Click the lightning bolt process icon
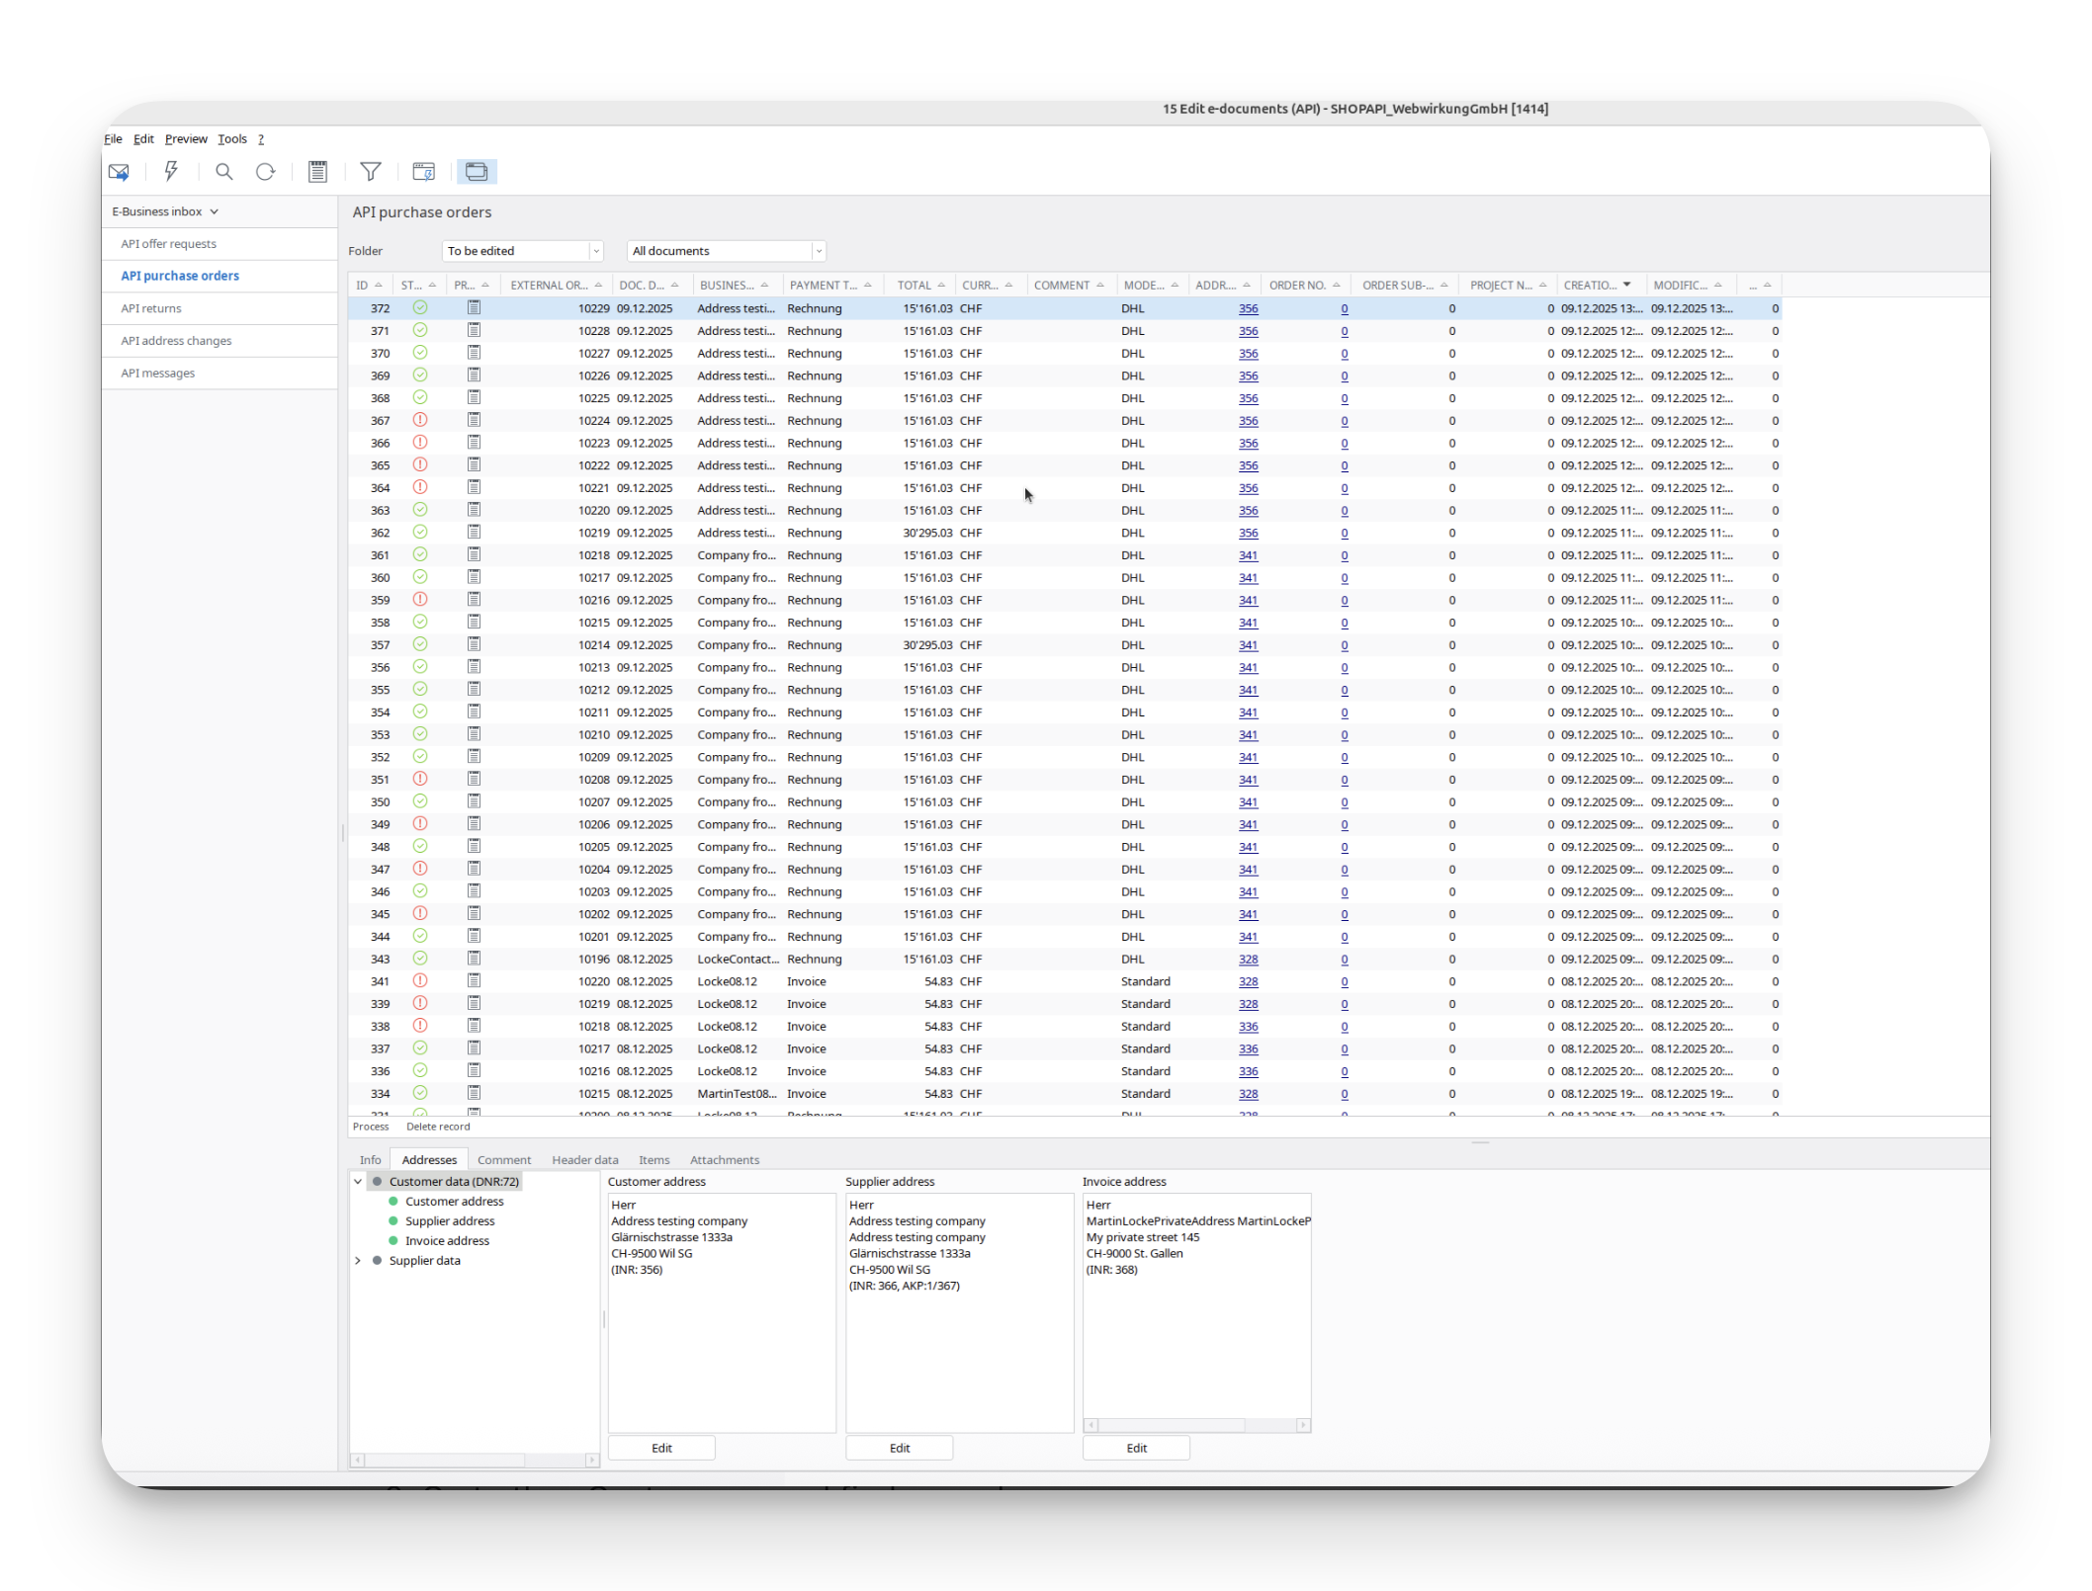The width and height of the screenshot is (2092, 1591). [x=171, y=172]
